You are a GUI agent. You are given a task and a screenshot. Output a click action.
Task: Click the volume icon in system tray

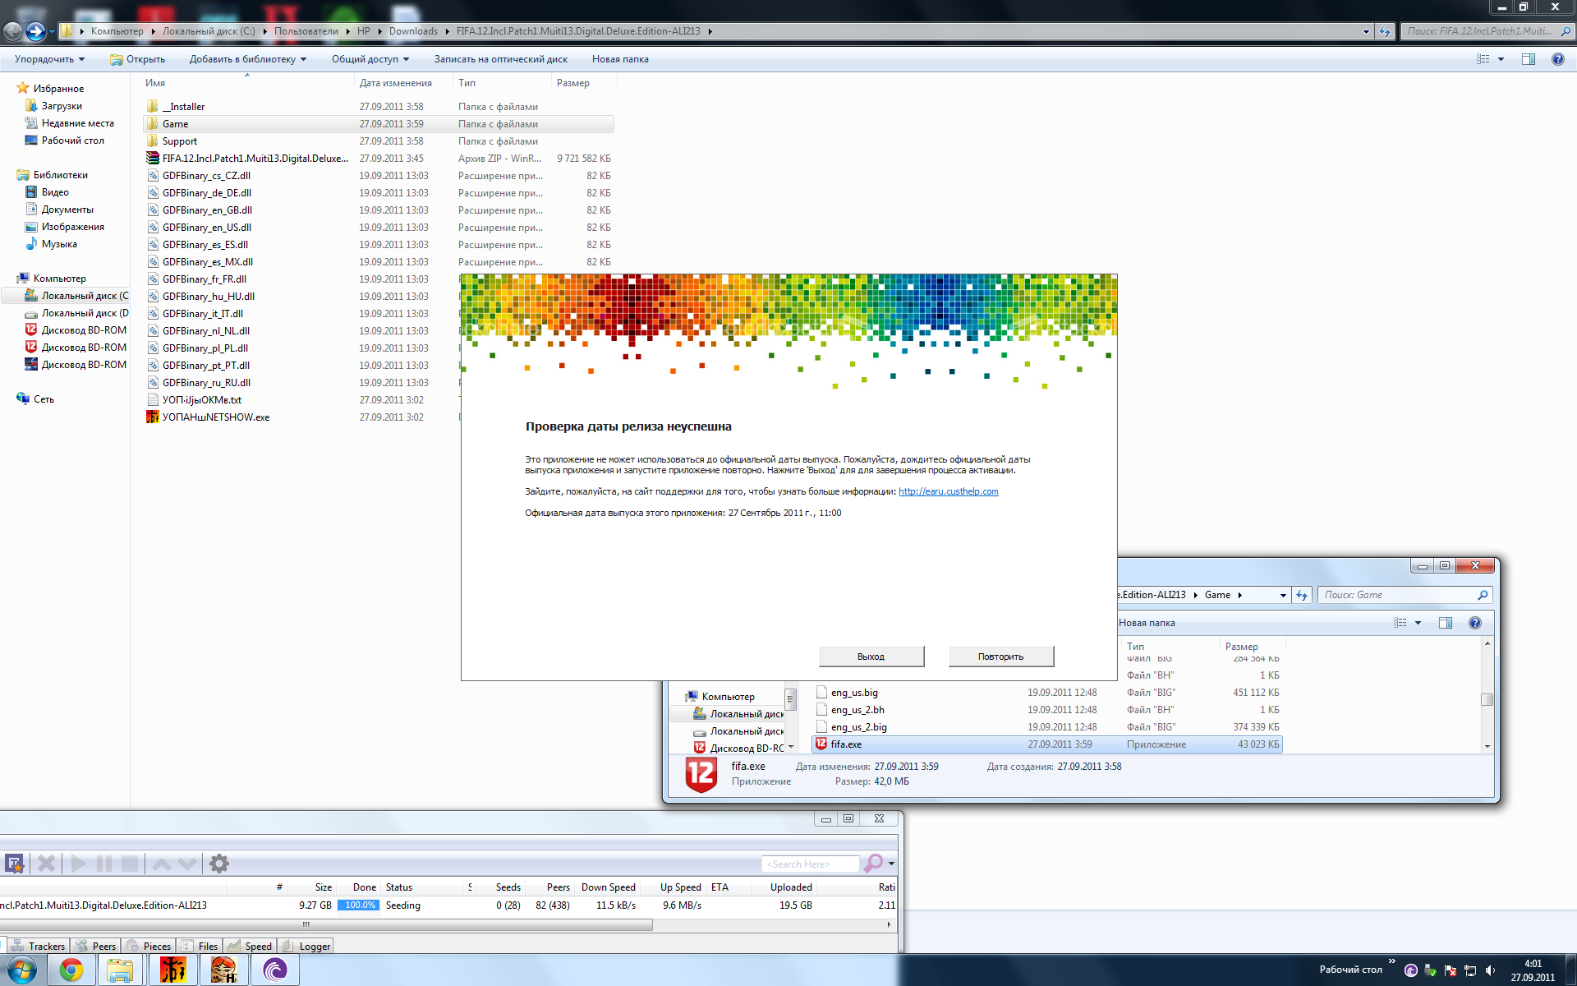[1491, 970]
